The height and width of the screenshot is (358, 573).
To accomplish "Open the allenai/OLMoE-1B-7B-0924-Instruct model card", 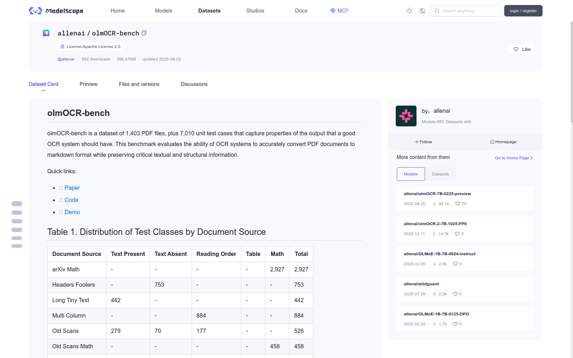I will [x=465, y=259].
